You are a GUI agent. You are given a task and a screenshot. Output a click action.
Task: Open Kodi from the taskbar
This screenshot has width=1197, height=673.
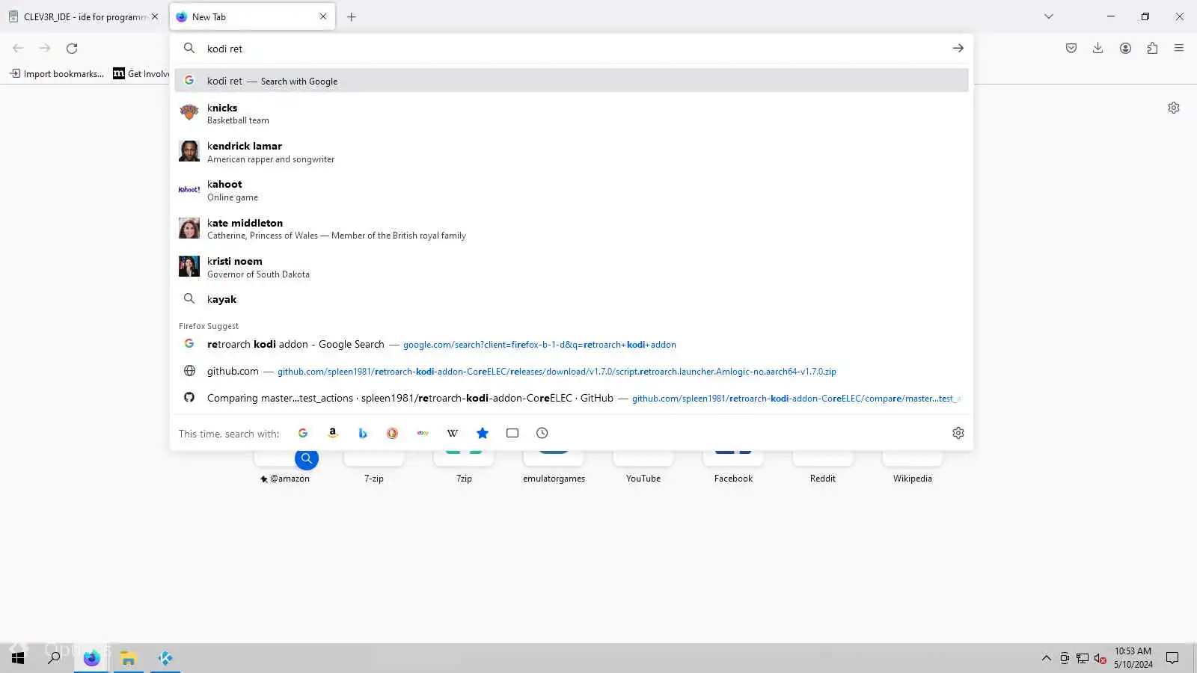tap(165, 658)
